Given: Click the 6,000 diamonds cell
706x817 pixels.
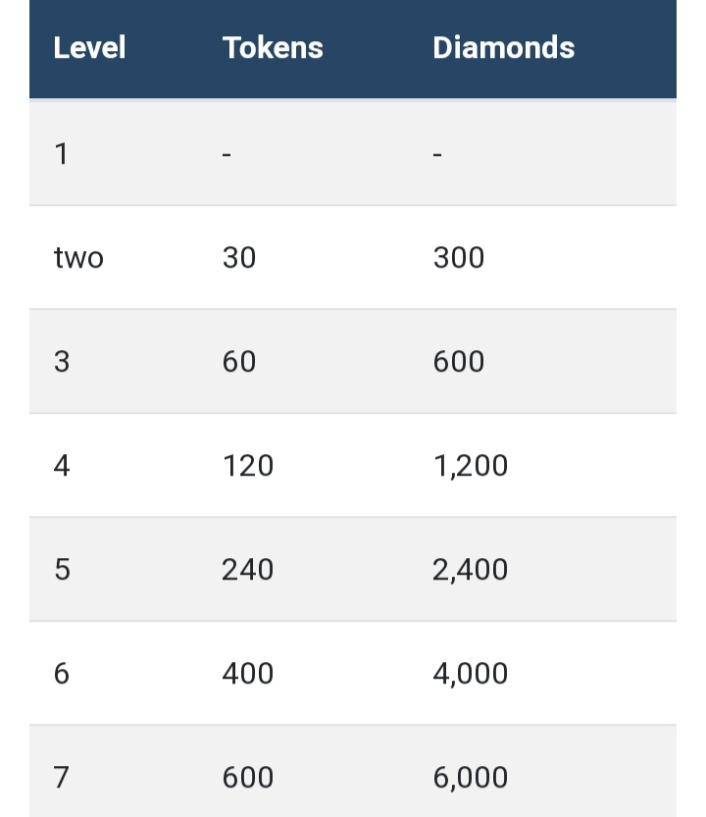Looking at the screenshot, I should [471, 778].
